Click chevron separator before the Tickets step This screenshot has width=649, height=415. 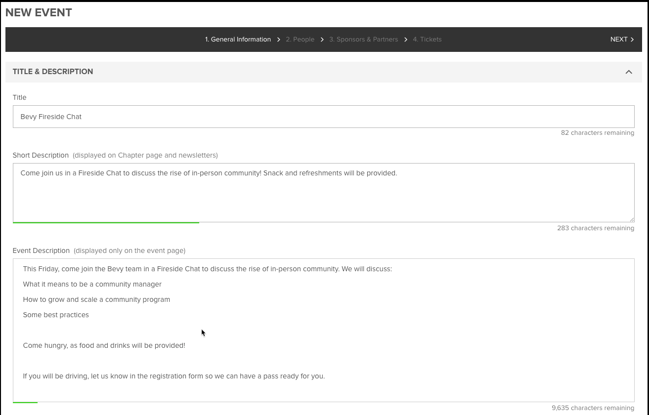405,40
